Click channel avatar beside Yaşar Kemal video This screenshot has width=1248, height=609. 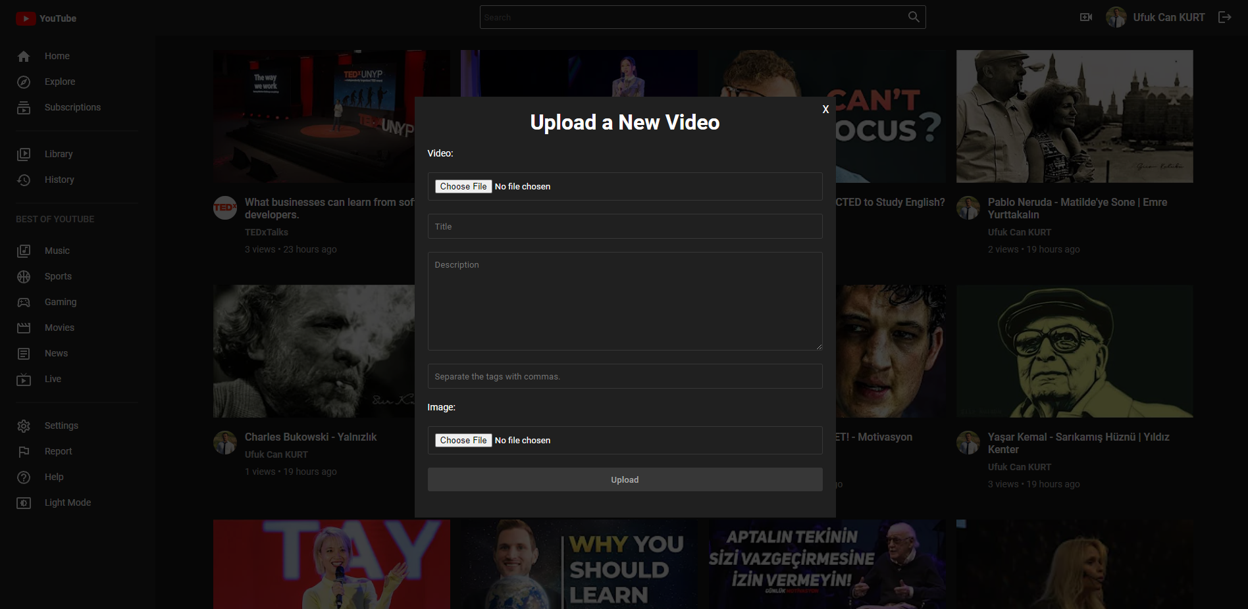pyautogui.click(x=968, y=443)
